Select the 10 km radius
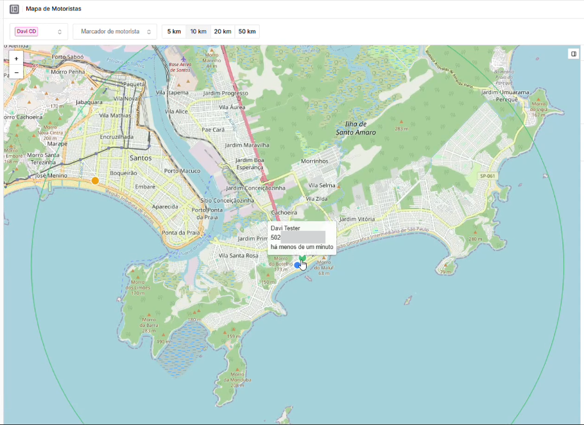Image resolution: width=584 pixels, height=425 pixels. pyautogui.click(x=198, y=31)
